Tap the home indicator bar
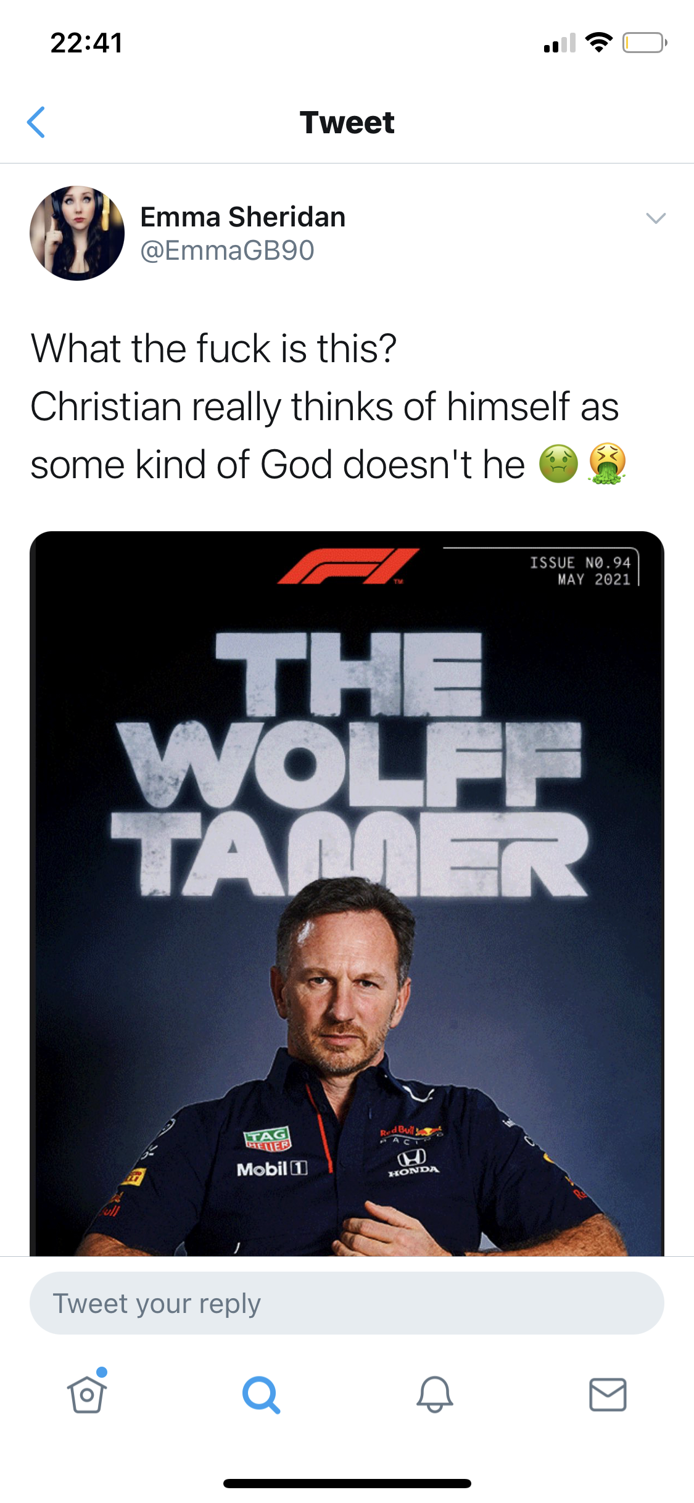This screenshot has height=1503, width=694. pos(347,1483)
